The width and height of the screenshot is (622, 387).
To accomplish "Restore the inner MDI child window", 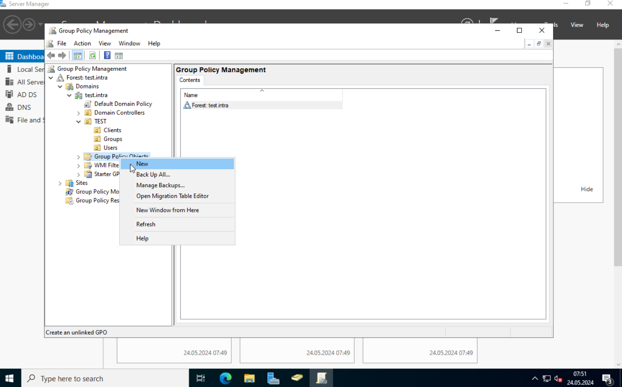I will coord(539,44).
